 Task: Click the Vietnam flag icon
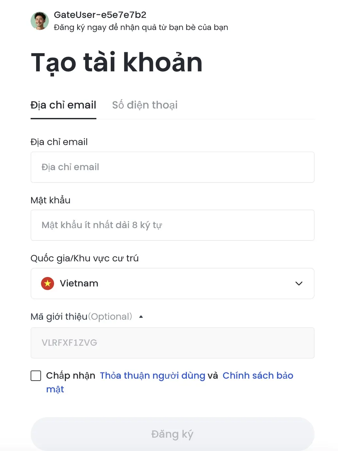[48, 284]
